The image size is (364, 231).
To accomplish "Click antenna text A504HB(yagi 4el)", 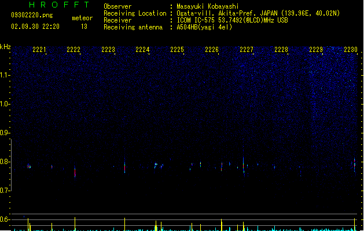I will [x=204, y=27].
